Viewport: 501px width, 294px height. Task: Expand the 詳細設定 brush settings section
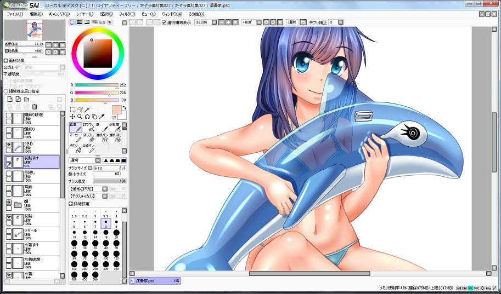coord(71,204)
